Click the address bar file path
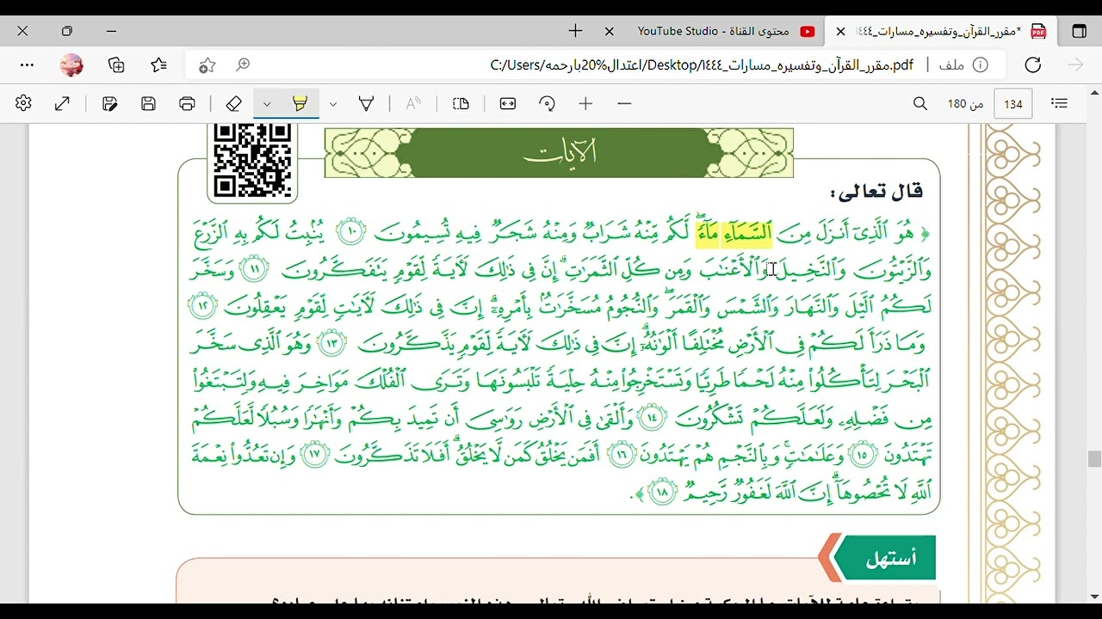 point(702,64)
